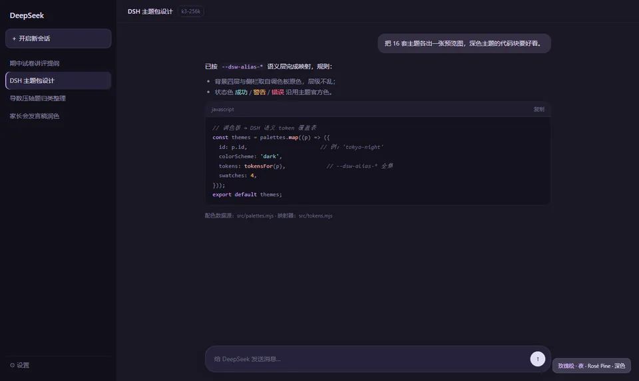Click the DeepSeek logo text
This screenshot has height=381, width=639.
(x=27, y=15)
